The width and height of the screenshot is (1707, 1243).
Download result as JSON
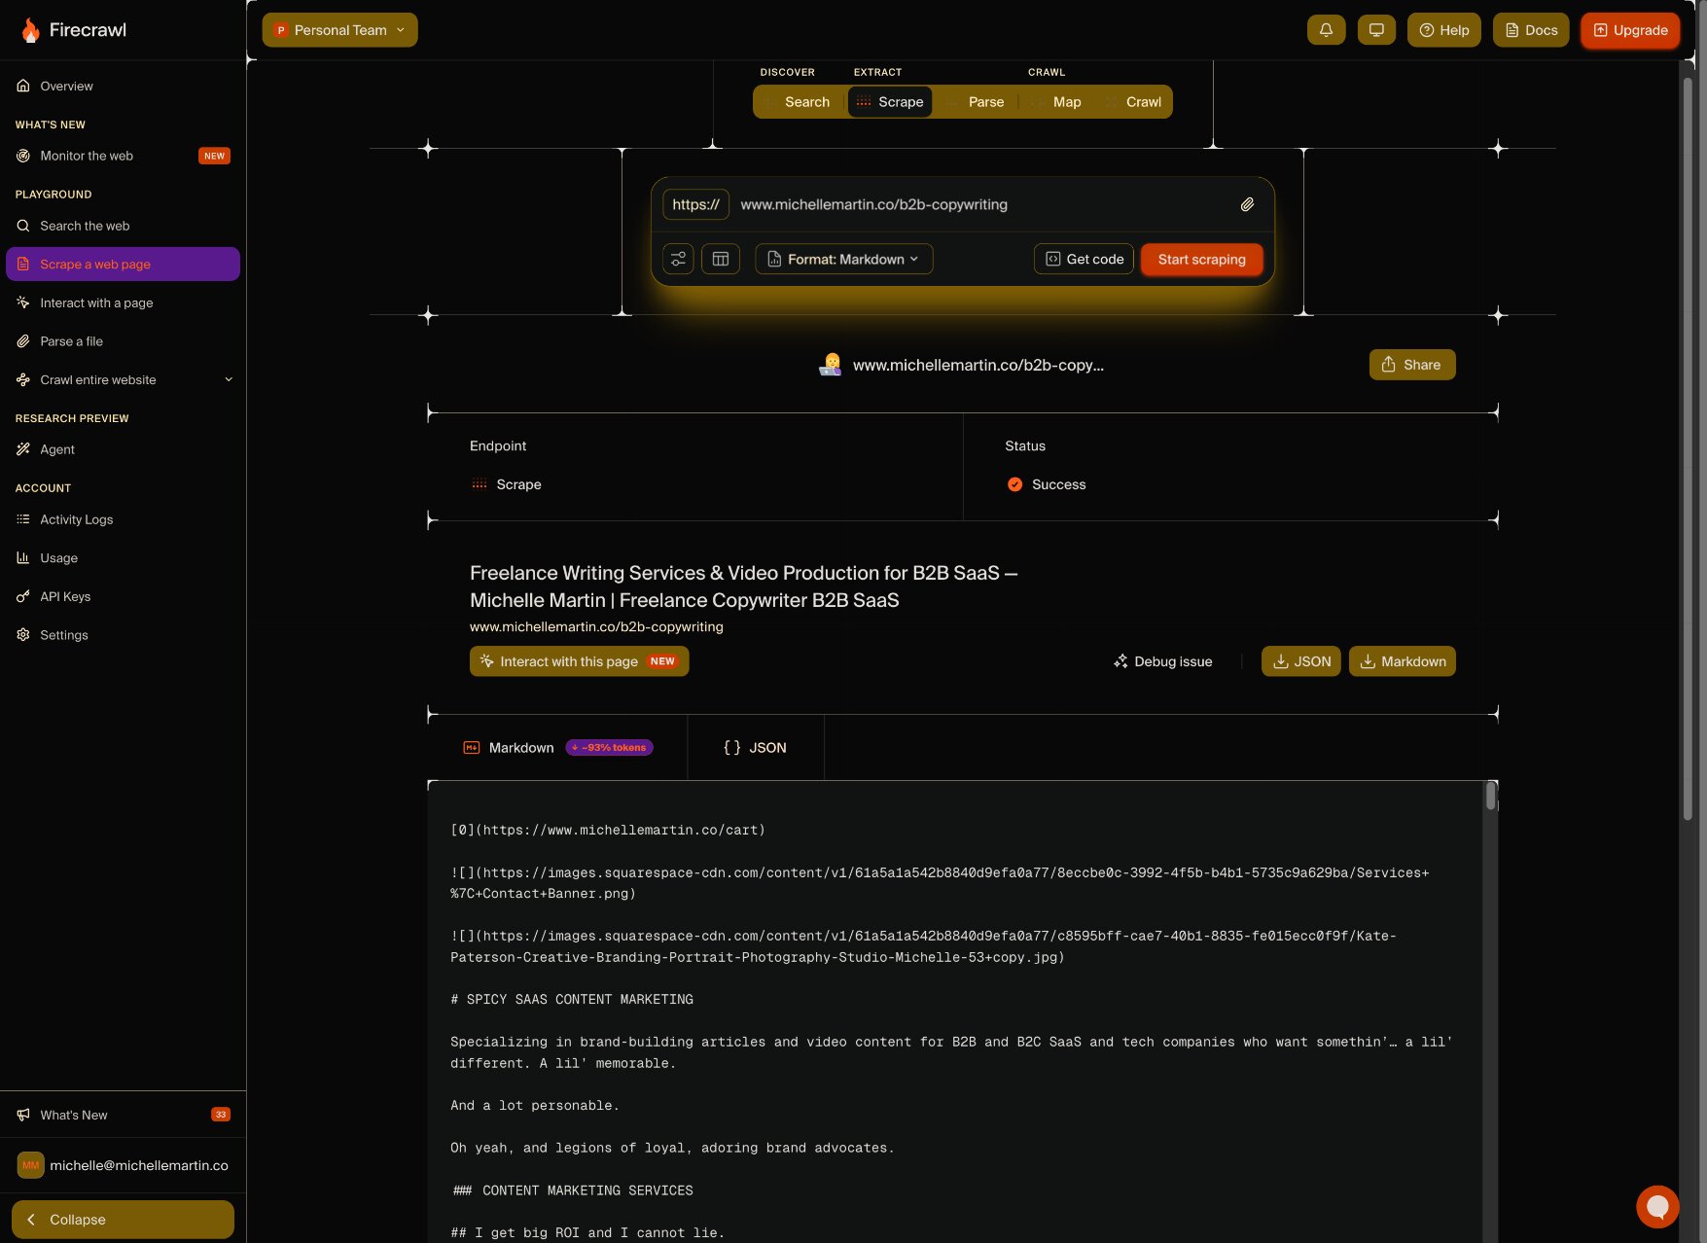(1301, 661)
